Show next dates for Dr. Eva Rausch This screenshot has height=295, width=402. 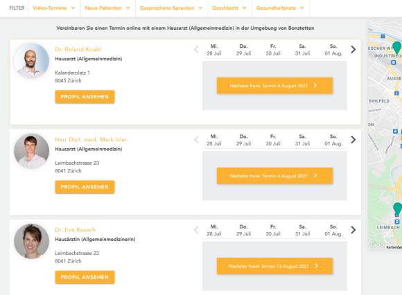[353, 230]
